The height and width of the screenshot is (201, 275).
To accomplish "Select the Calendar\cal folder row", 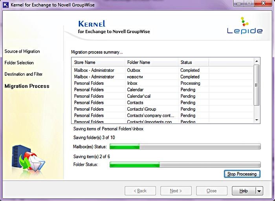I will pyautogui.click(x=163, y=96).
